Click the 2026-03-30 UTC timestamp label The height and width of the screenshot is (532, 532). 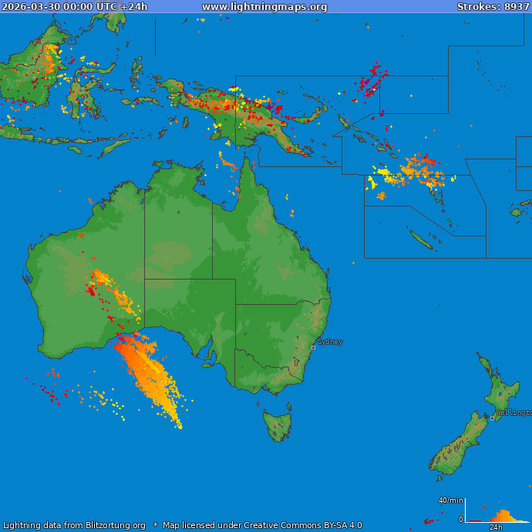click(x=75, y=7)
